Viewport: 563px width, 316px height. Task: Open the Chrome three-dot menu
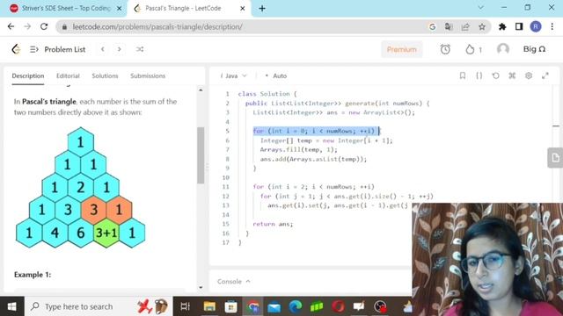(x=552, y=27)
